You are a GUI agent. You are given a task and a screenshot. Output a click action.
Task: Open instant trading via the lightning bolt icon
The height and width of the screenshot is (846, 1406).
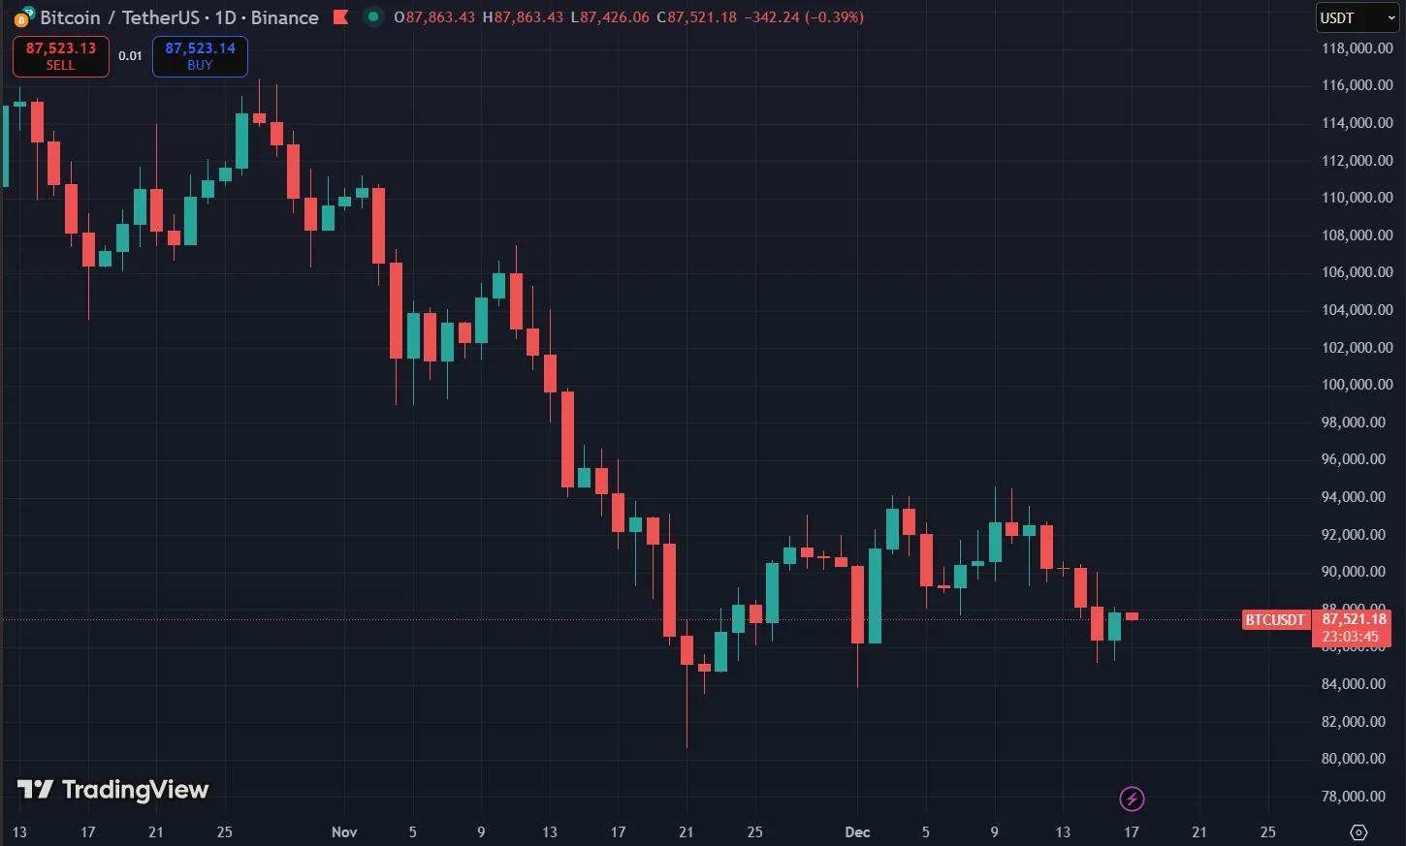[1132, 799]
